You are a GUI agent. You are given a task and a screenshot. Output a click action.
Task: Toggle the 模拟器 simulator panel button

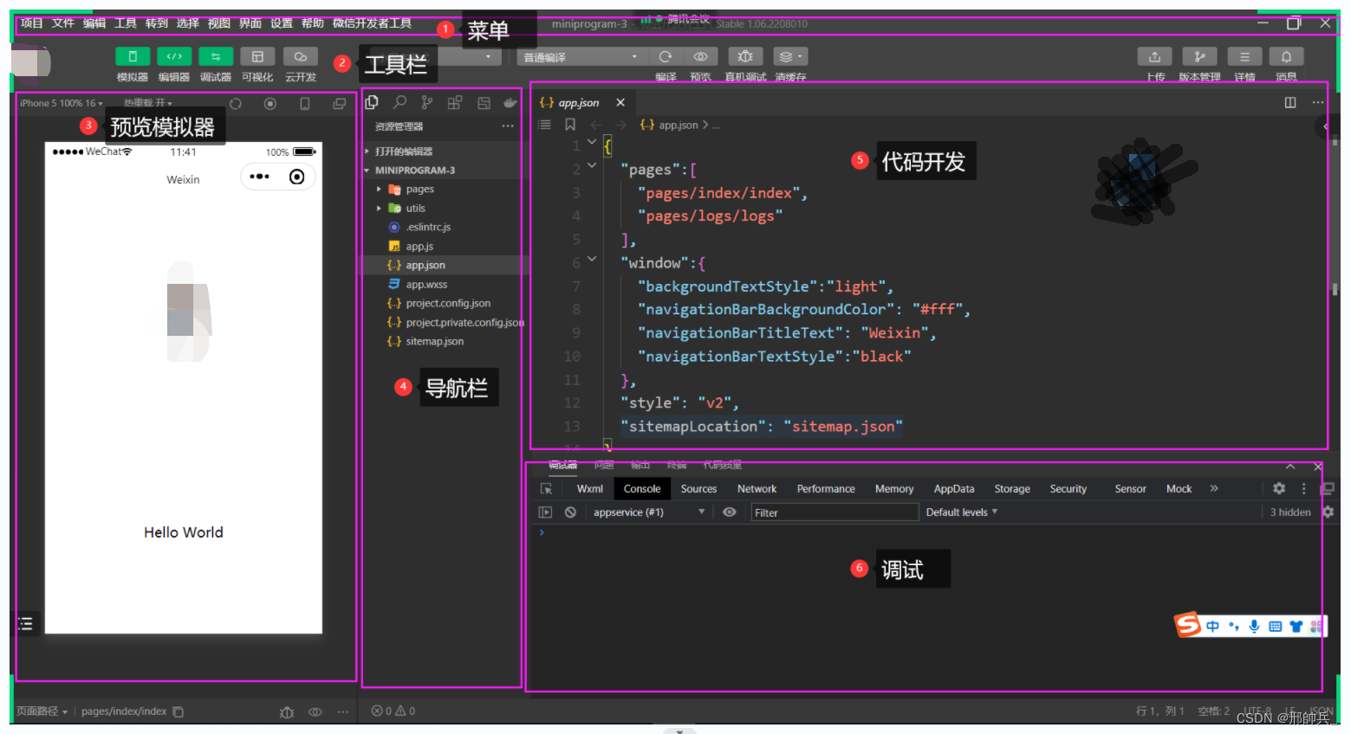pyautogui.click(x=133, y=56)
